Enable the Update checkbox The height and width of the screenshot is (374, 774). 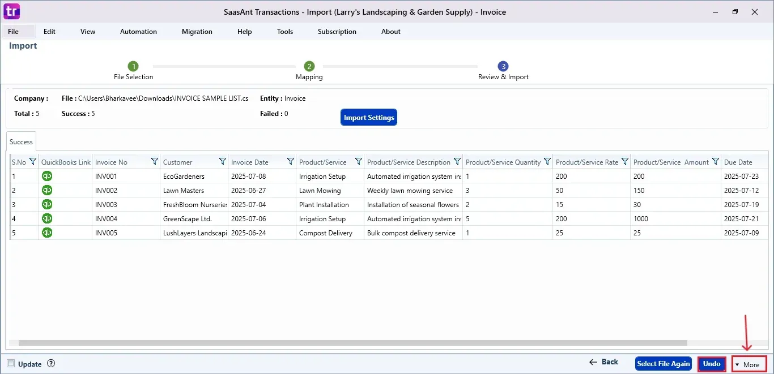[11, 364]
